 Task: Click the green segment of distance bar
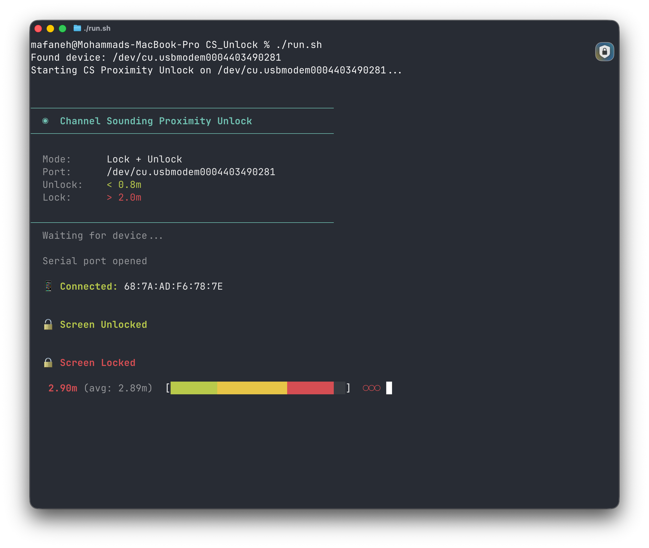(x=194, y=388)
